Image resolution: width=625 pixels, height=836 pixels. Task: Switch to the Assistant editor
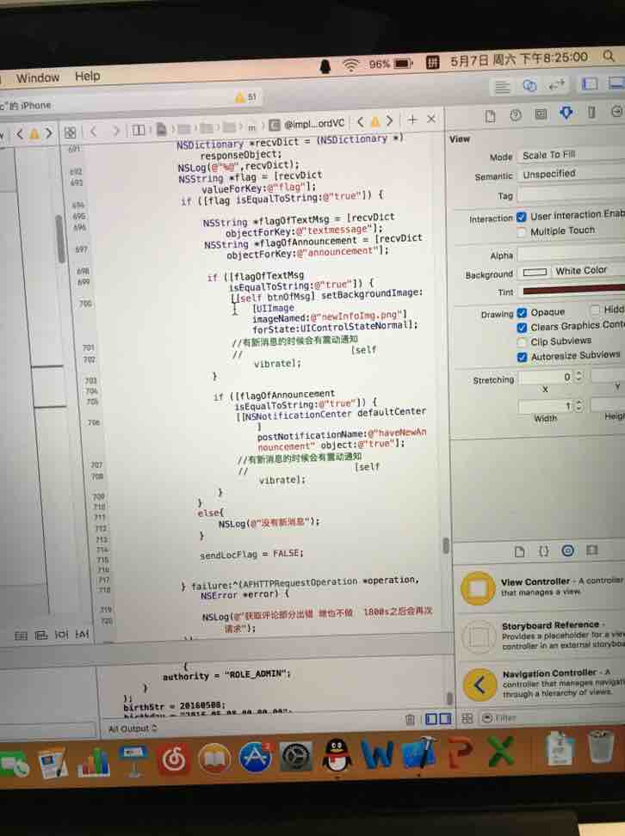(x=530, y=85)
